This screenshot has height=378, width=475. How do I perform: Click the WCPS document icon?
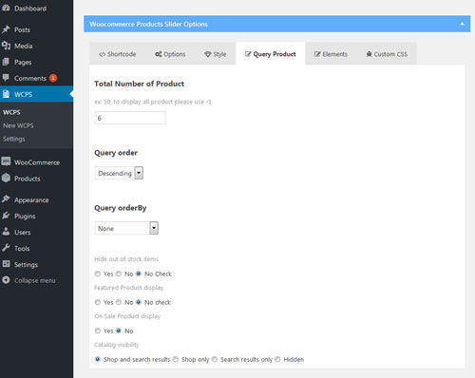[x=6, y=94]
